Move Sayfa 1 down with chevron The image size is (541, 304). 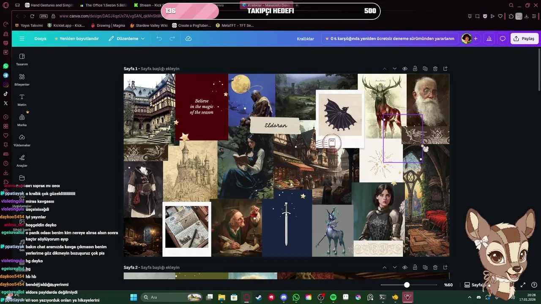coord(395,68)
